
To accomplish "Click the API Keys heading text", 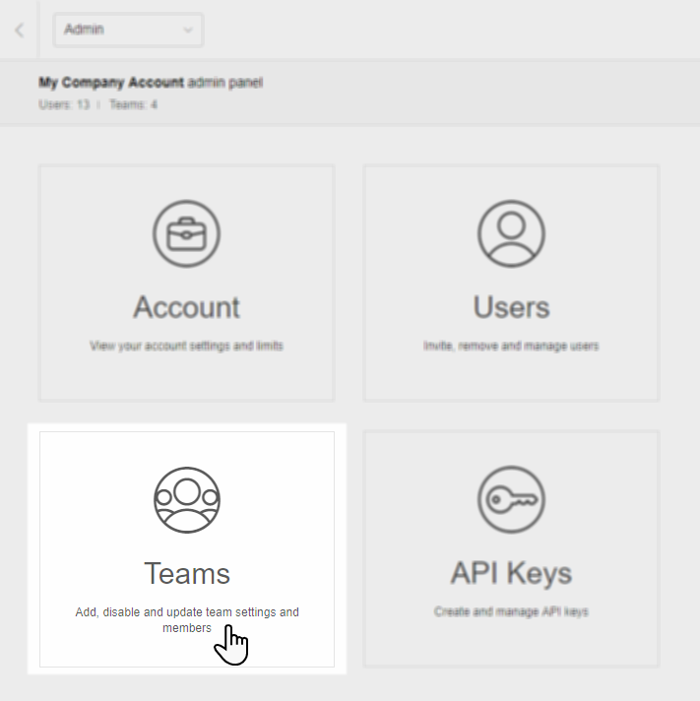I will (511, 573).
